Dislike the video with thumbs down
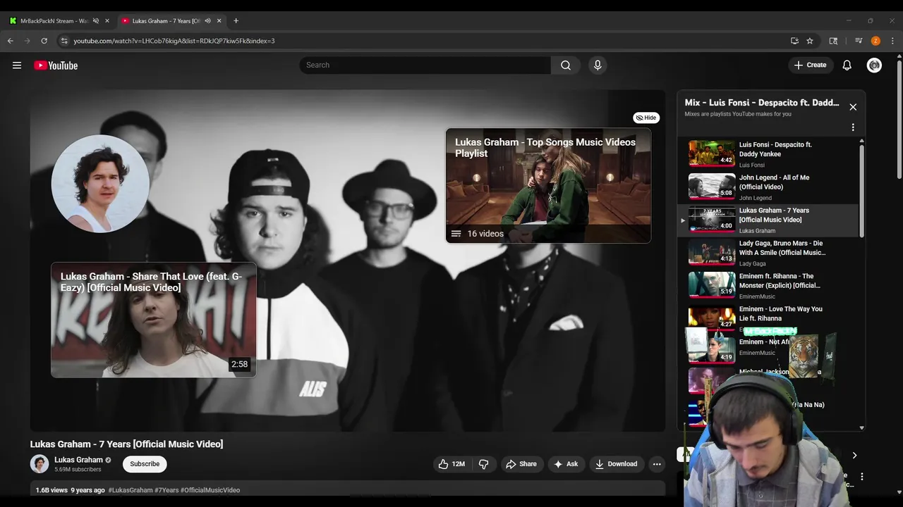Viewport: 903px width, 507px height. click(x=484, y=464)
